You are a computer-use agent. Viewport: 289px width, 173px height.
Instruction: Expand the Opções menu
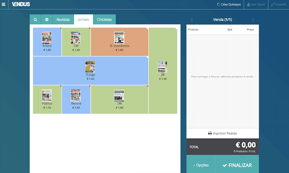point(201,165)
